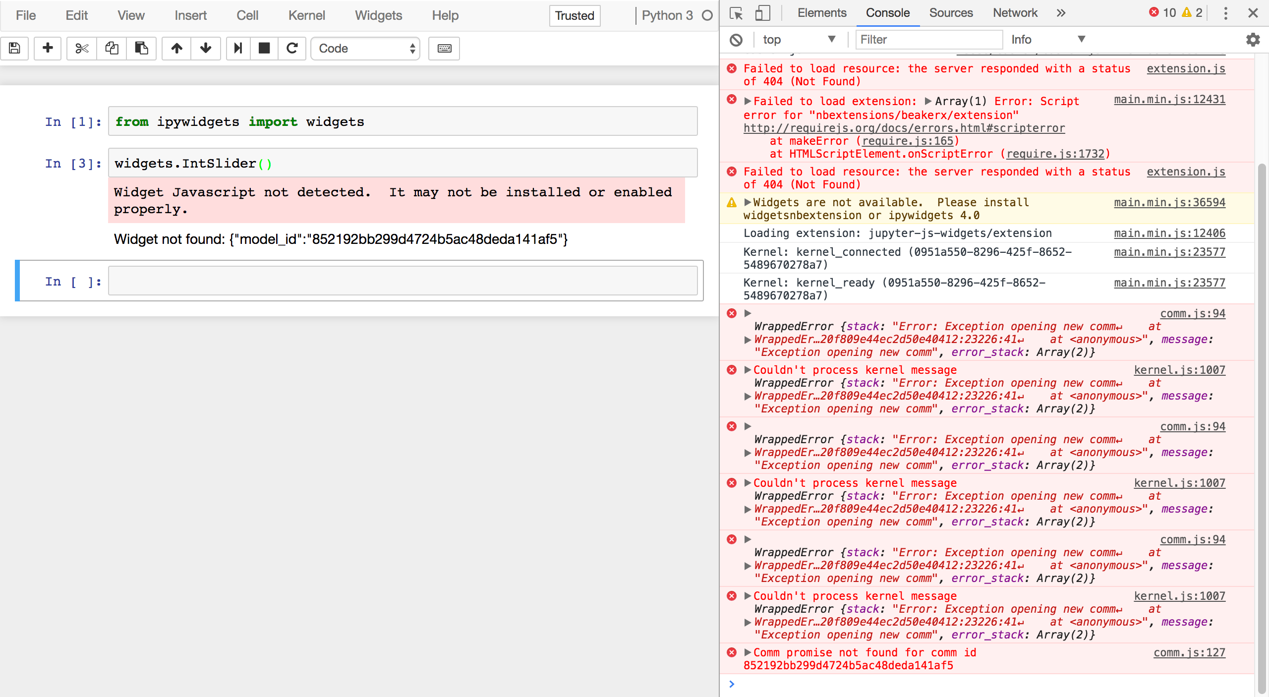
Task: Run the current cell
Action: [x=238, y=48]
